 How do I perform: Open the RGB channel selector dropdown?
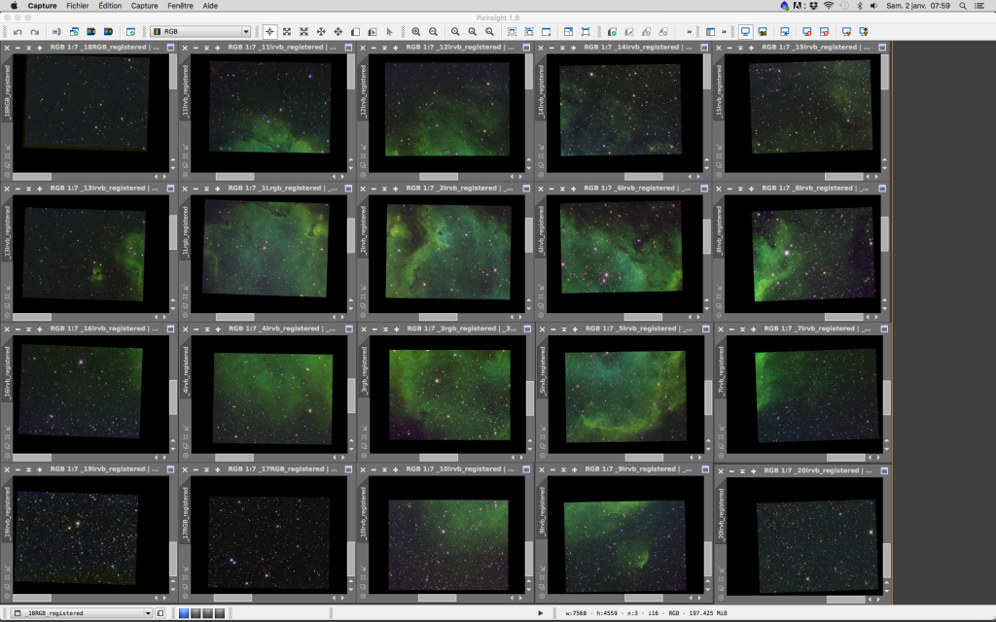tap(200, 32)
